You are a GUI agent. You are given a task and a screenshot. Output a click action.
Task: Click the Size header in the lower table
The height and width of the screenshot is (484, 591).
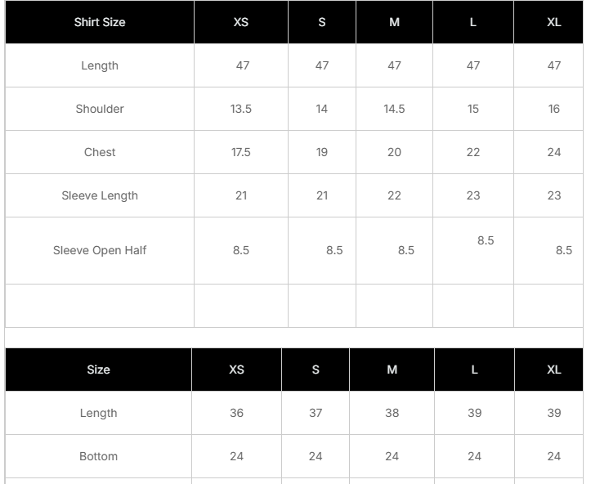[x=98, y=370]
